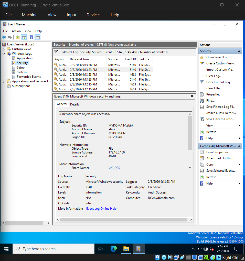This screenshot has height=261, width=245.
Task: Select the Setup log in the tree
Action: click(20, 67)
